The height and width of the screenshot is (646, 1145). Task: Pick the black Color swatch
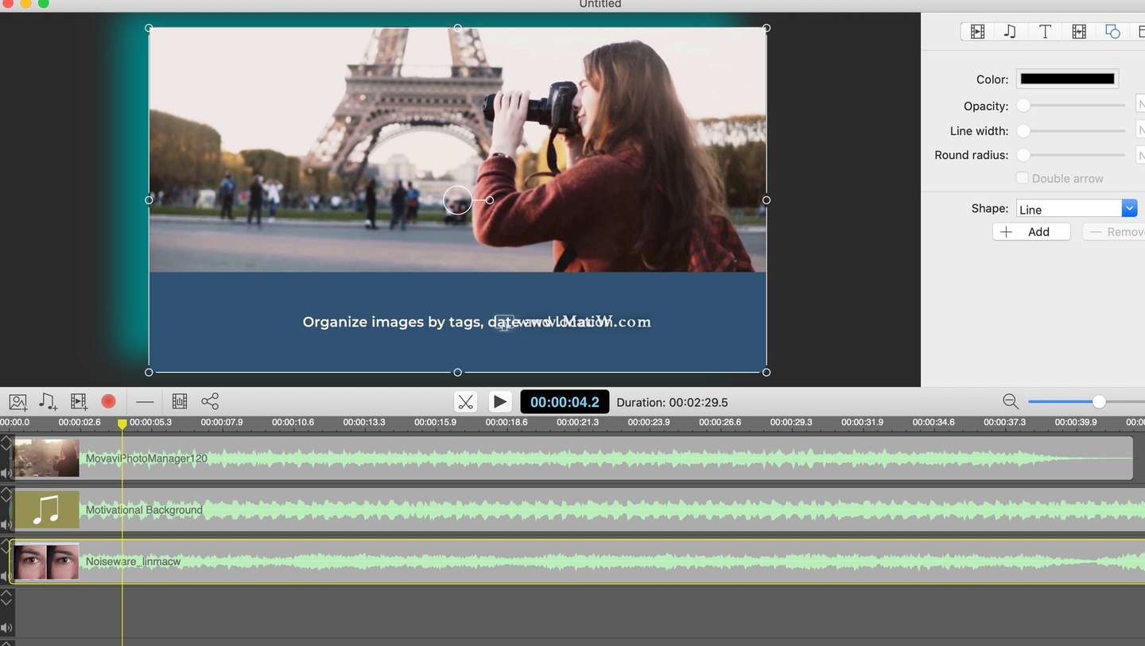(1067, 79)
